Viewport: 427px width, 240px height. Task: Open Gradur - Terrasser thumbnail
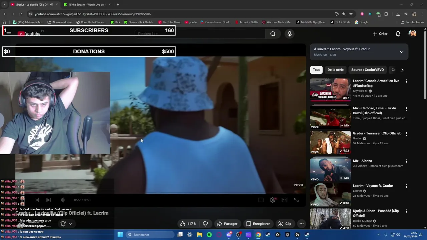coord(330,142)
